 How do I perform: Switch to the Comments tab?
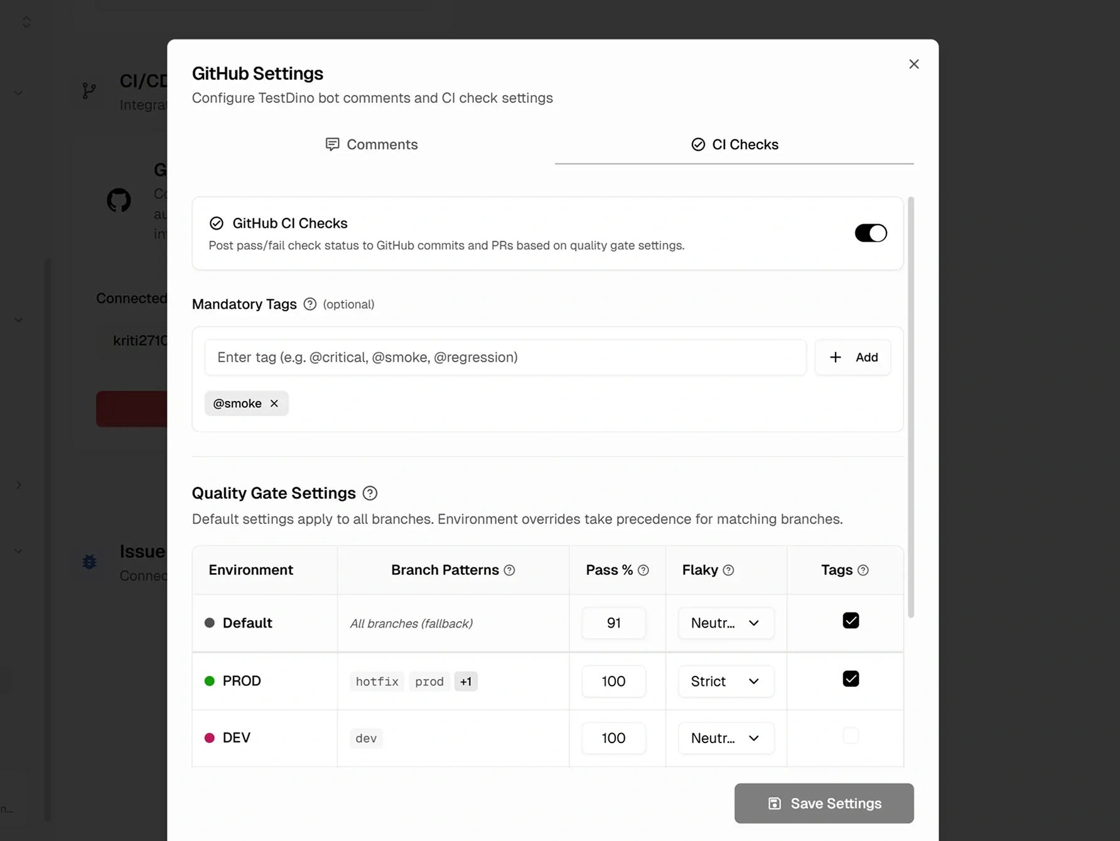coord(372,144)
